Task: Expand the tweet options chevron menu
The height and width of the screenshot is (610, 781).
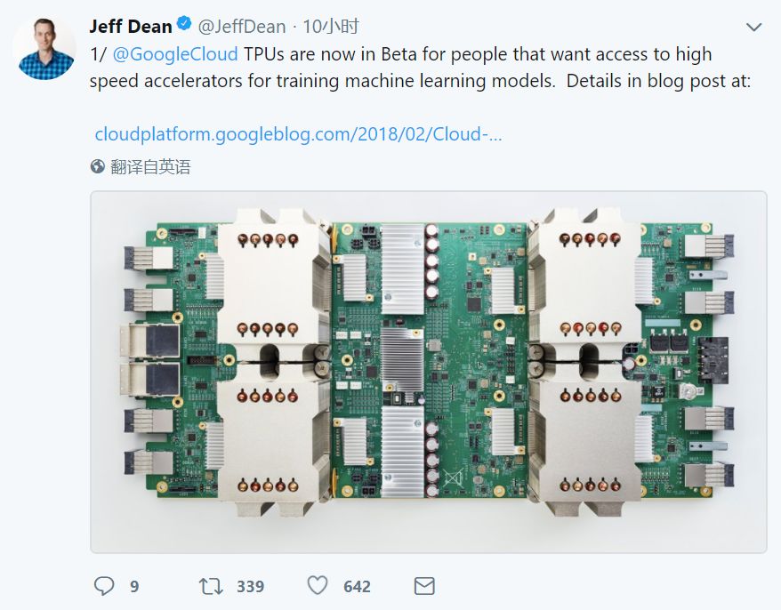Action: coord(753,28)
